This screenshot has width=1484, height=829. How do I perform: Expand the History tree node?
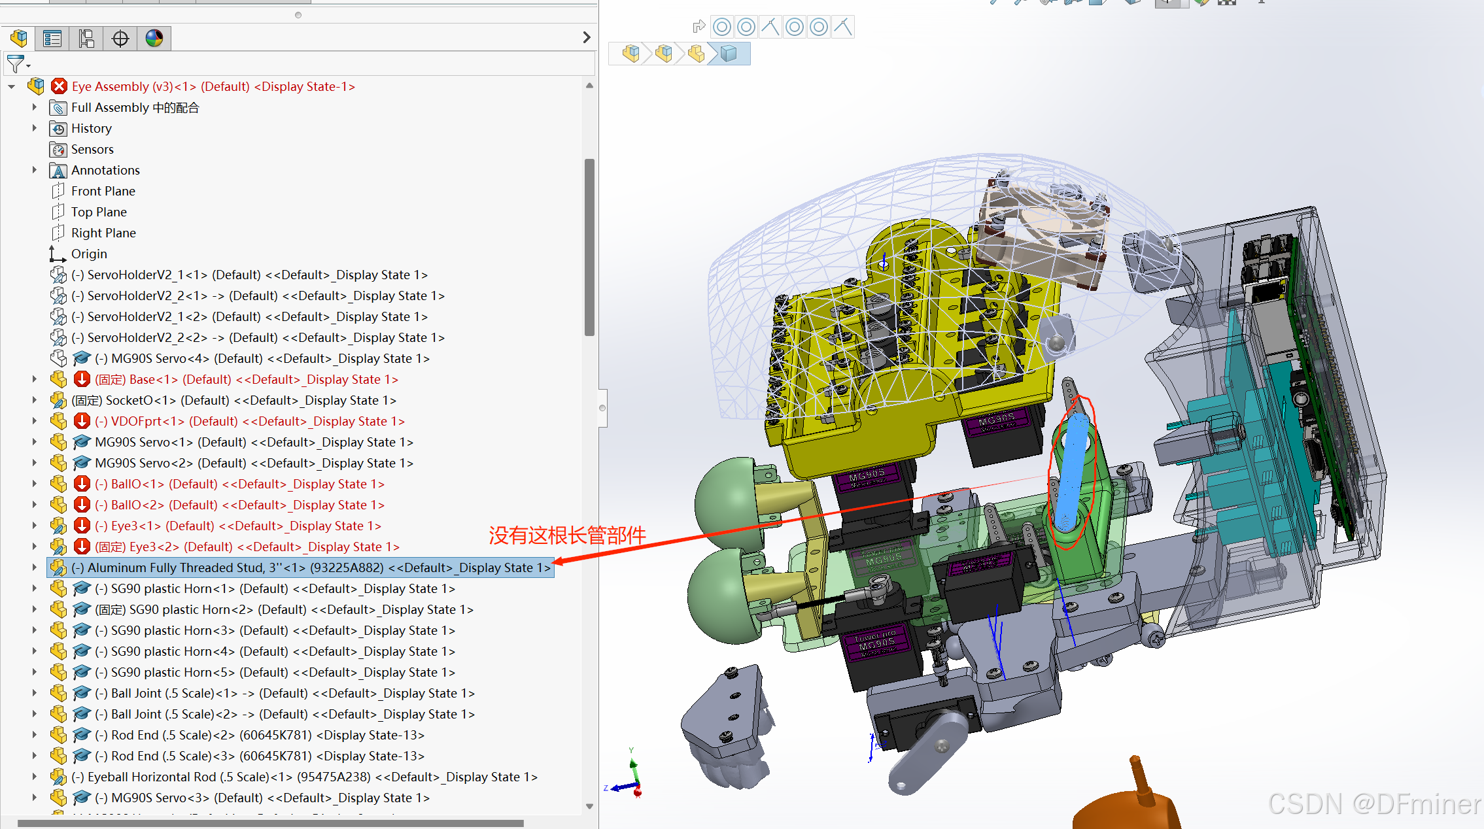[35, 128]
